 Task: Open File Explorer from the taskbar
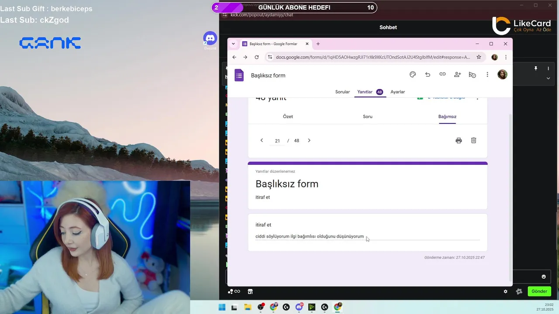248,307
